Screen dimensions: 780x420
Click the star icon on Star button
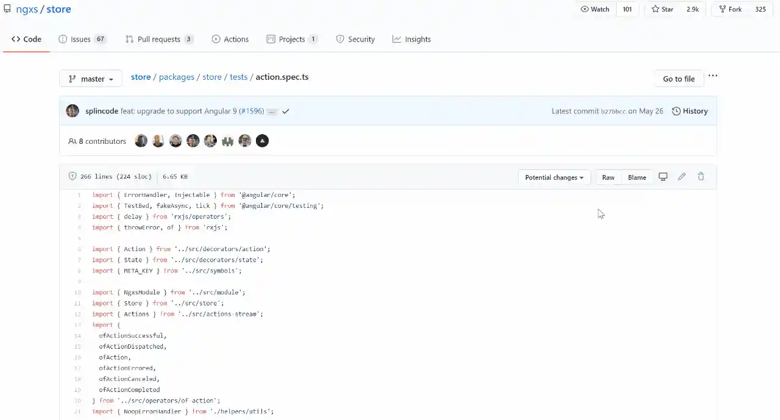pyautogui.click(x=655, y=9)
